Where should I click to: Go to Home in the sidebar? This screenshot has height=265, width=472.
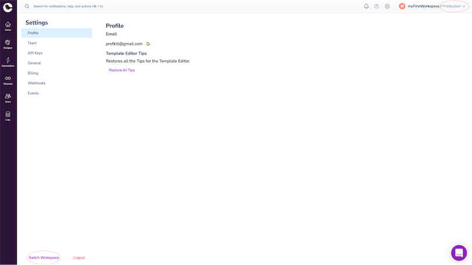pos(8,26)
